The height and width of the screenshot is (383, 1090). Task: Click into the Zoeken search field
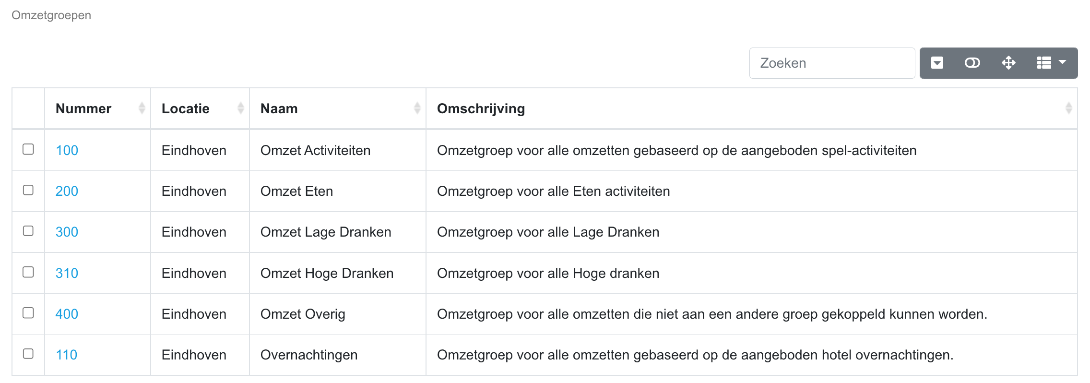[832, 63]
